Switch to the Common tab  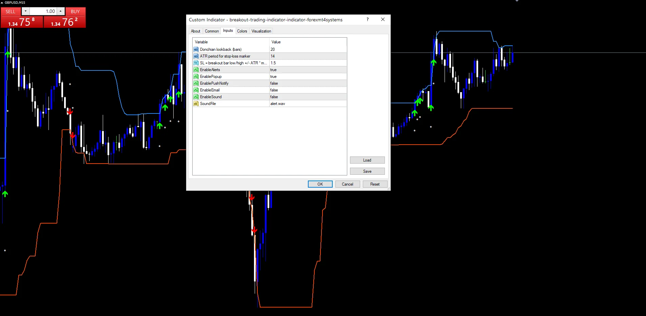point(212,31)
